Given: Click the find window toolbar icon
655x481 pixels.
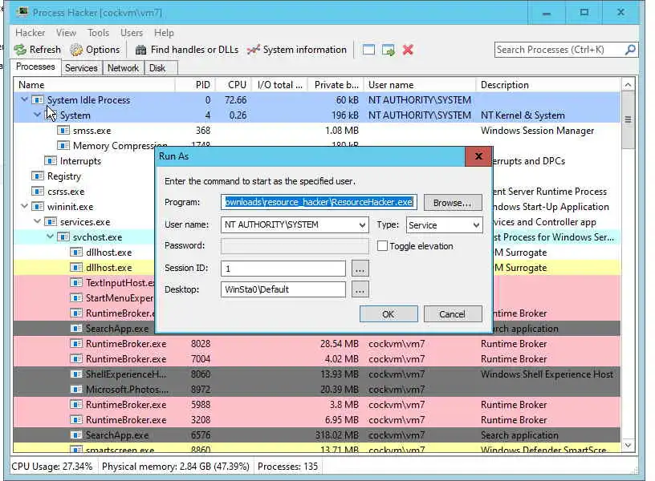Looking at the screenshot, I should (x=368, y=50).
